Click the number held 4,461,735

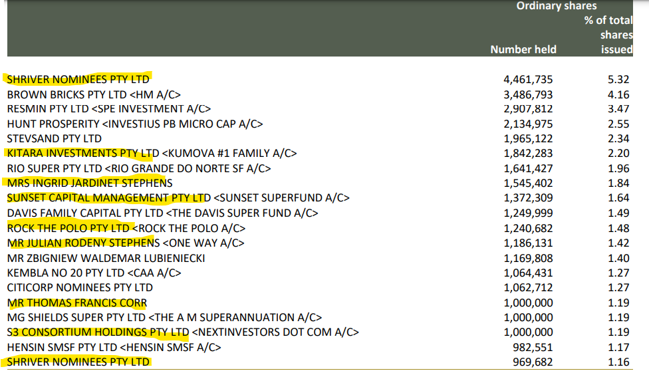pyautogui.click(x=528, y=79)
